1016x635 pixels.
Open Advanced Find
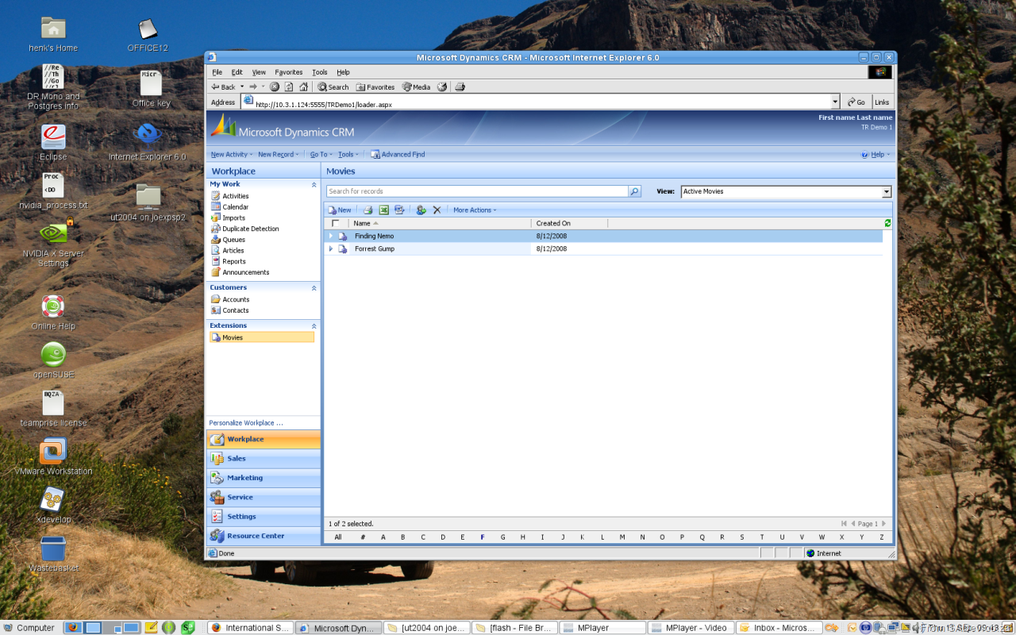point(398,155)
